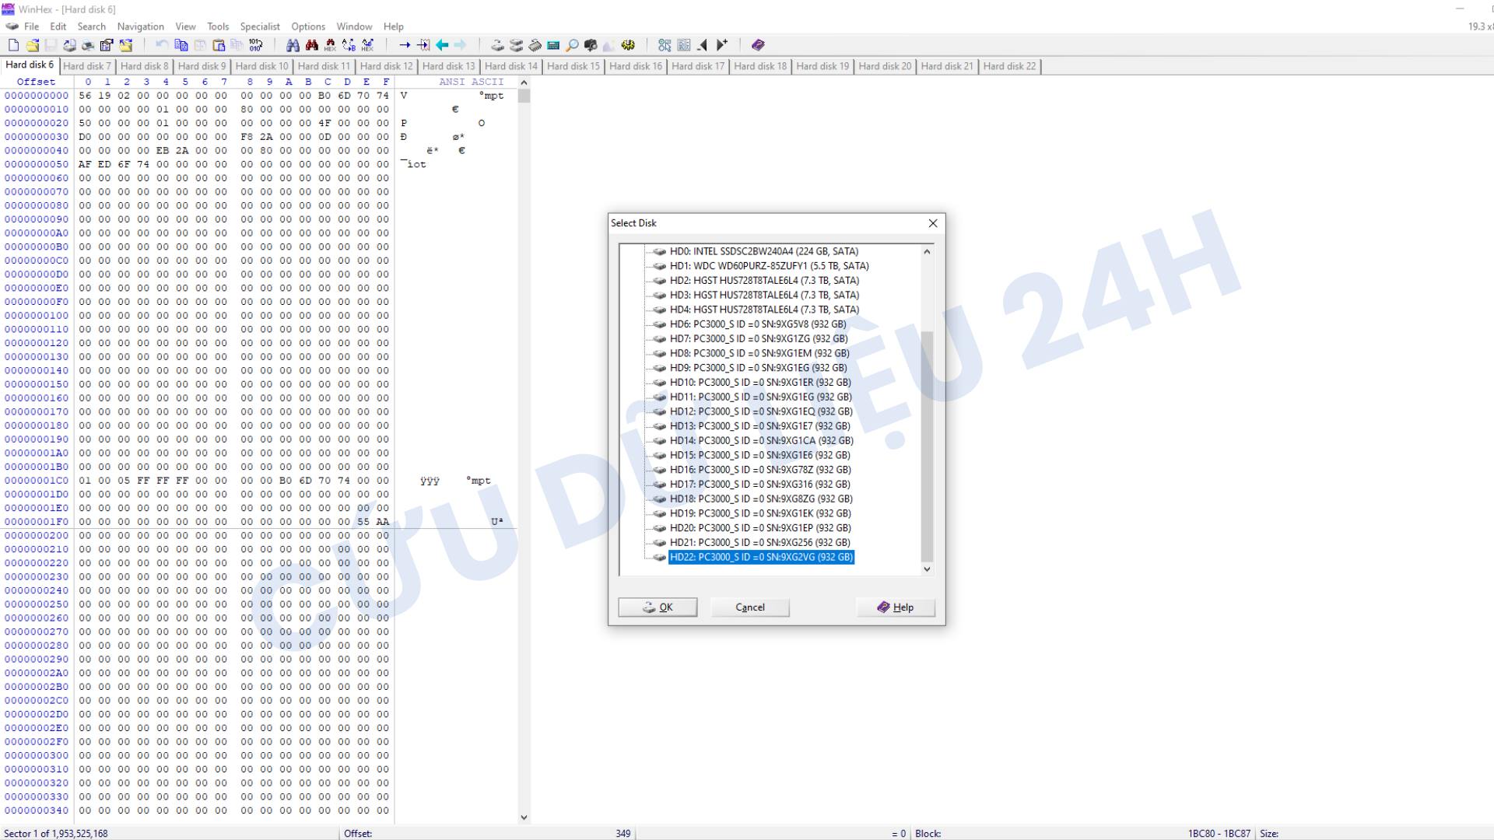Select HD1 WDC WD60PURZ disk entry
The height and width of the screenshot is (840, 1494).
point(769,266)
